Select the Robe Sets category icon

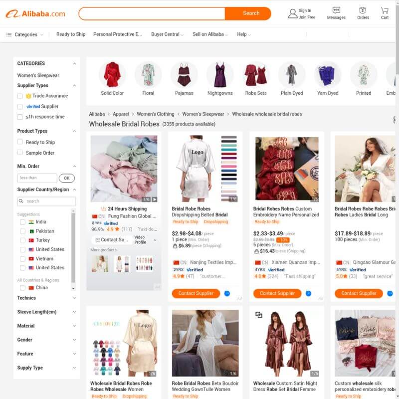(x=256, y=74)
